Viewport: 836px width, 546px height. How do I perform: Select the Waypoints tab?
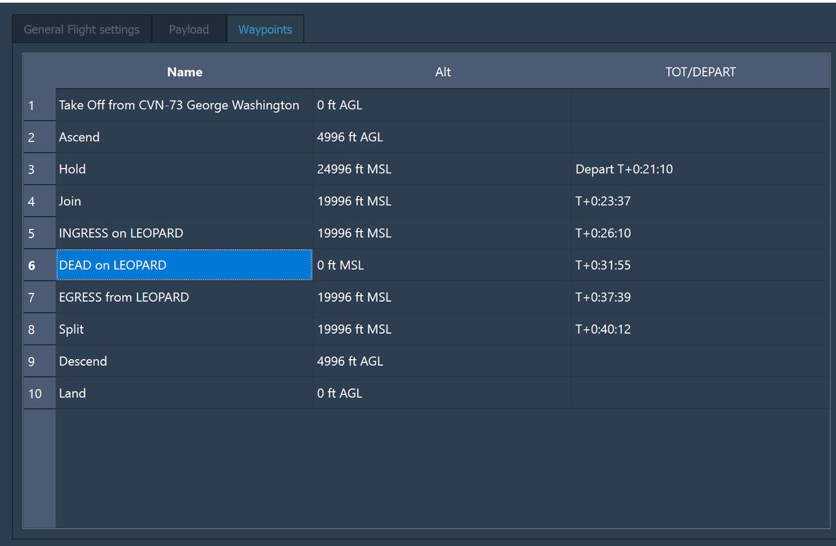[265, 29]
